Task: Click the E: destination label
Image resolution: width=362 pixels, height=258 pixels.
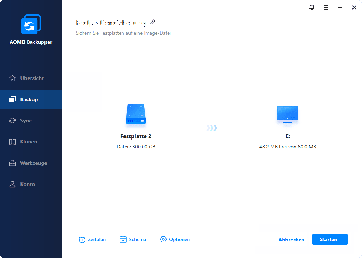Action: (x=288, y=136)
